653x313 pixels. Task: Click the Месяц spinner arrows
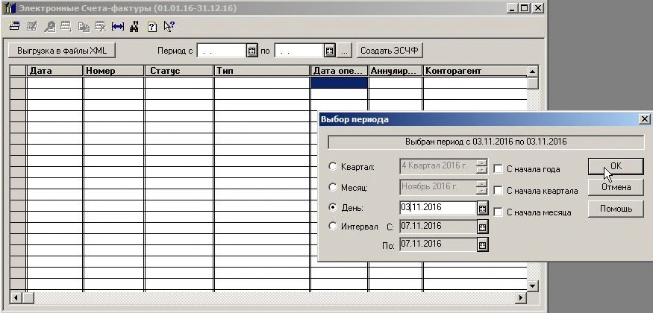pos(482,187)
